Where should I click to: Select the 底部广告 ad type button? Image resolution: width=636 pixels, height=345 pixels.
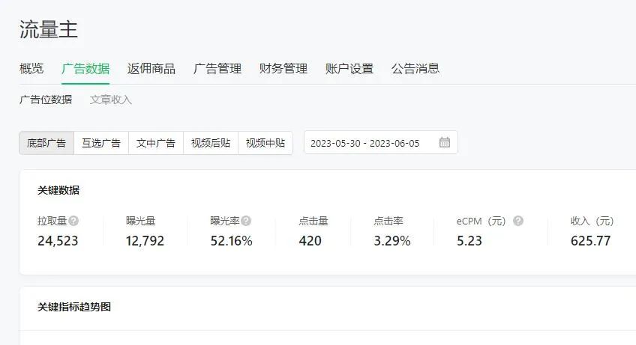coord(46,143)
